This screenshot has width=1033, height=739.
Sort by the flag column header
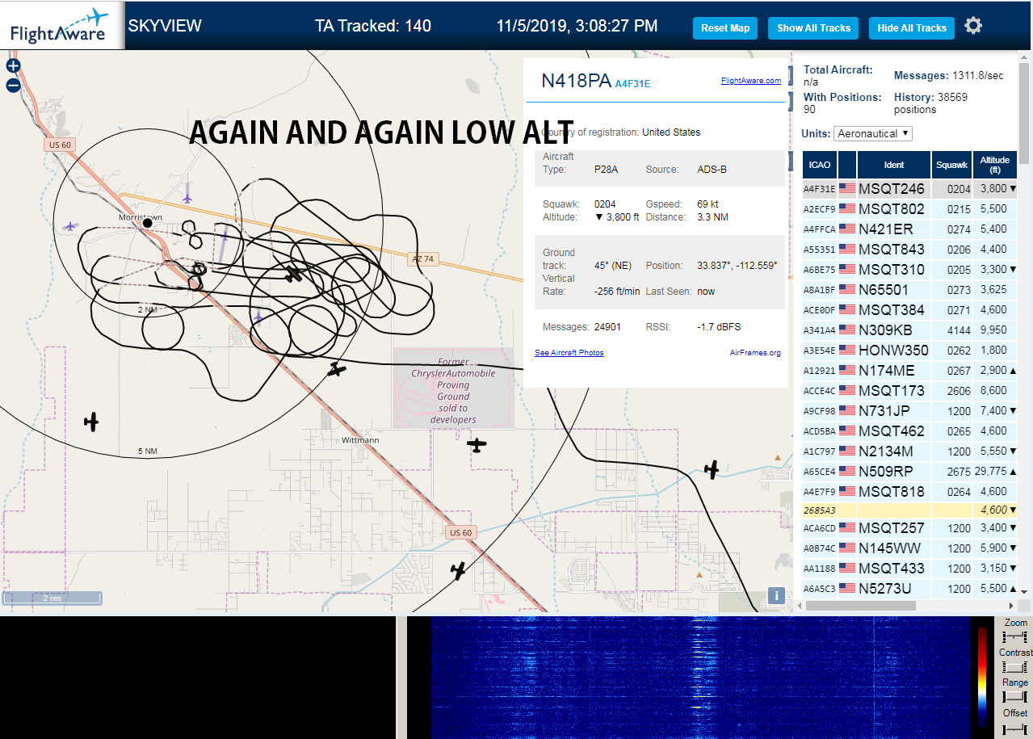[x=847, y=165]
